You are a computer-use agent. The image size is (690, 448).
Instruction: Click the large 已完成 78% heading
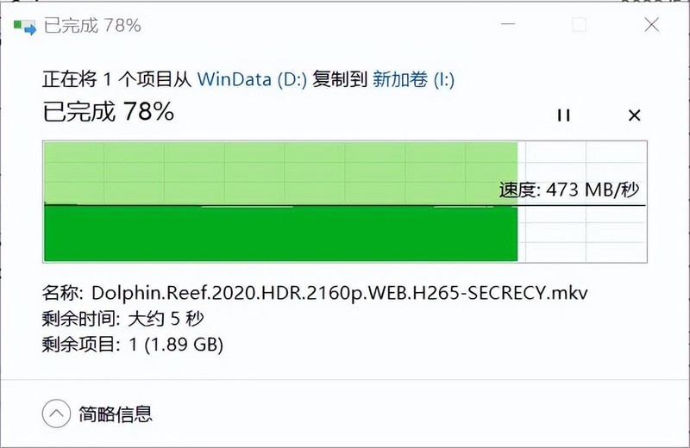pos(109,111)
